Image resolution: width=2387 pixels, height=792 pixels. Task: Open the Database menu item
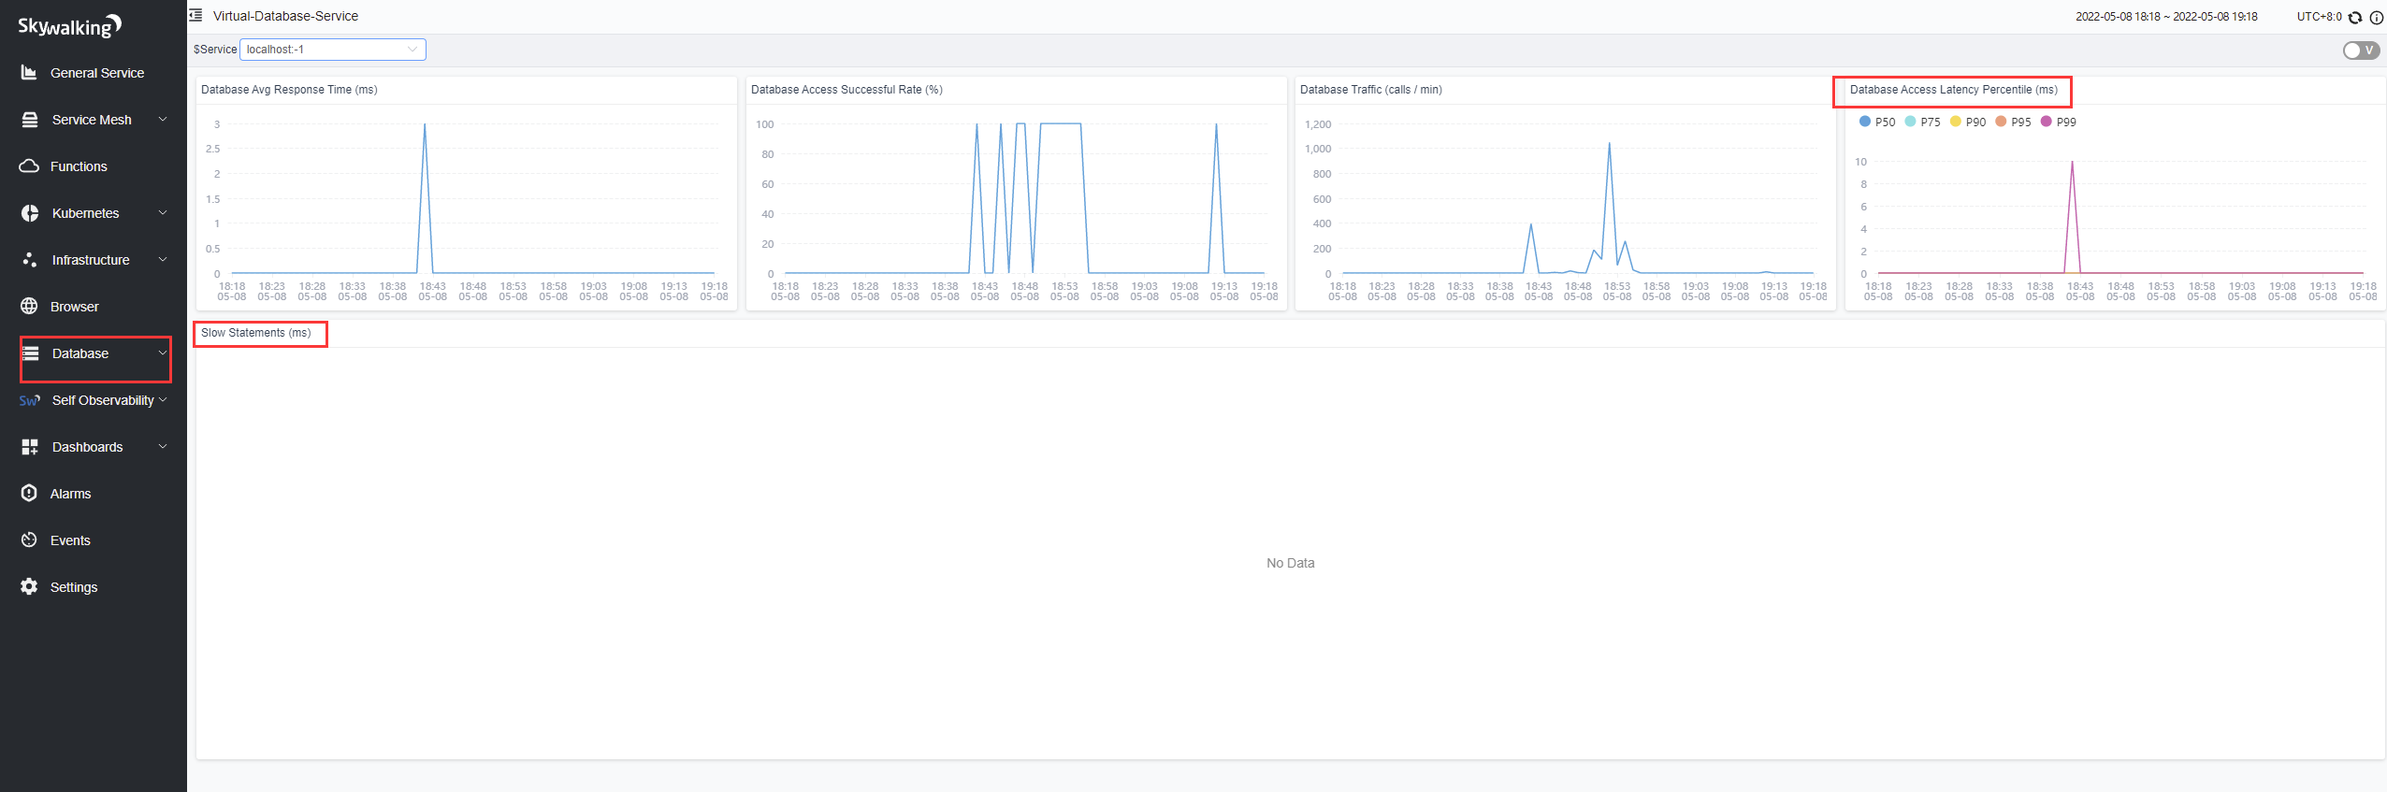pyautogui.click(x=80, y=353)
